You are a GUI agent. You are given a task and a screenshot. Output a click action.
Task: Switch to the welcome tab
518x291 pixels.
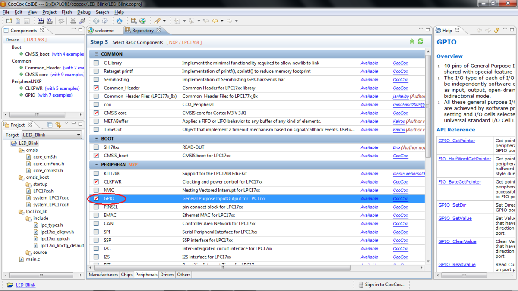[x=104, y=31]
